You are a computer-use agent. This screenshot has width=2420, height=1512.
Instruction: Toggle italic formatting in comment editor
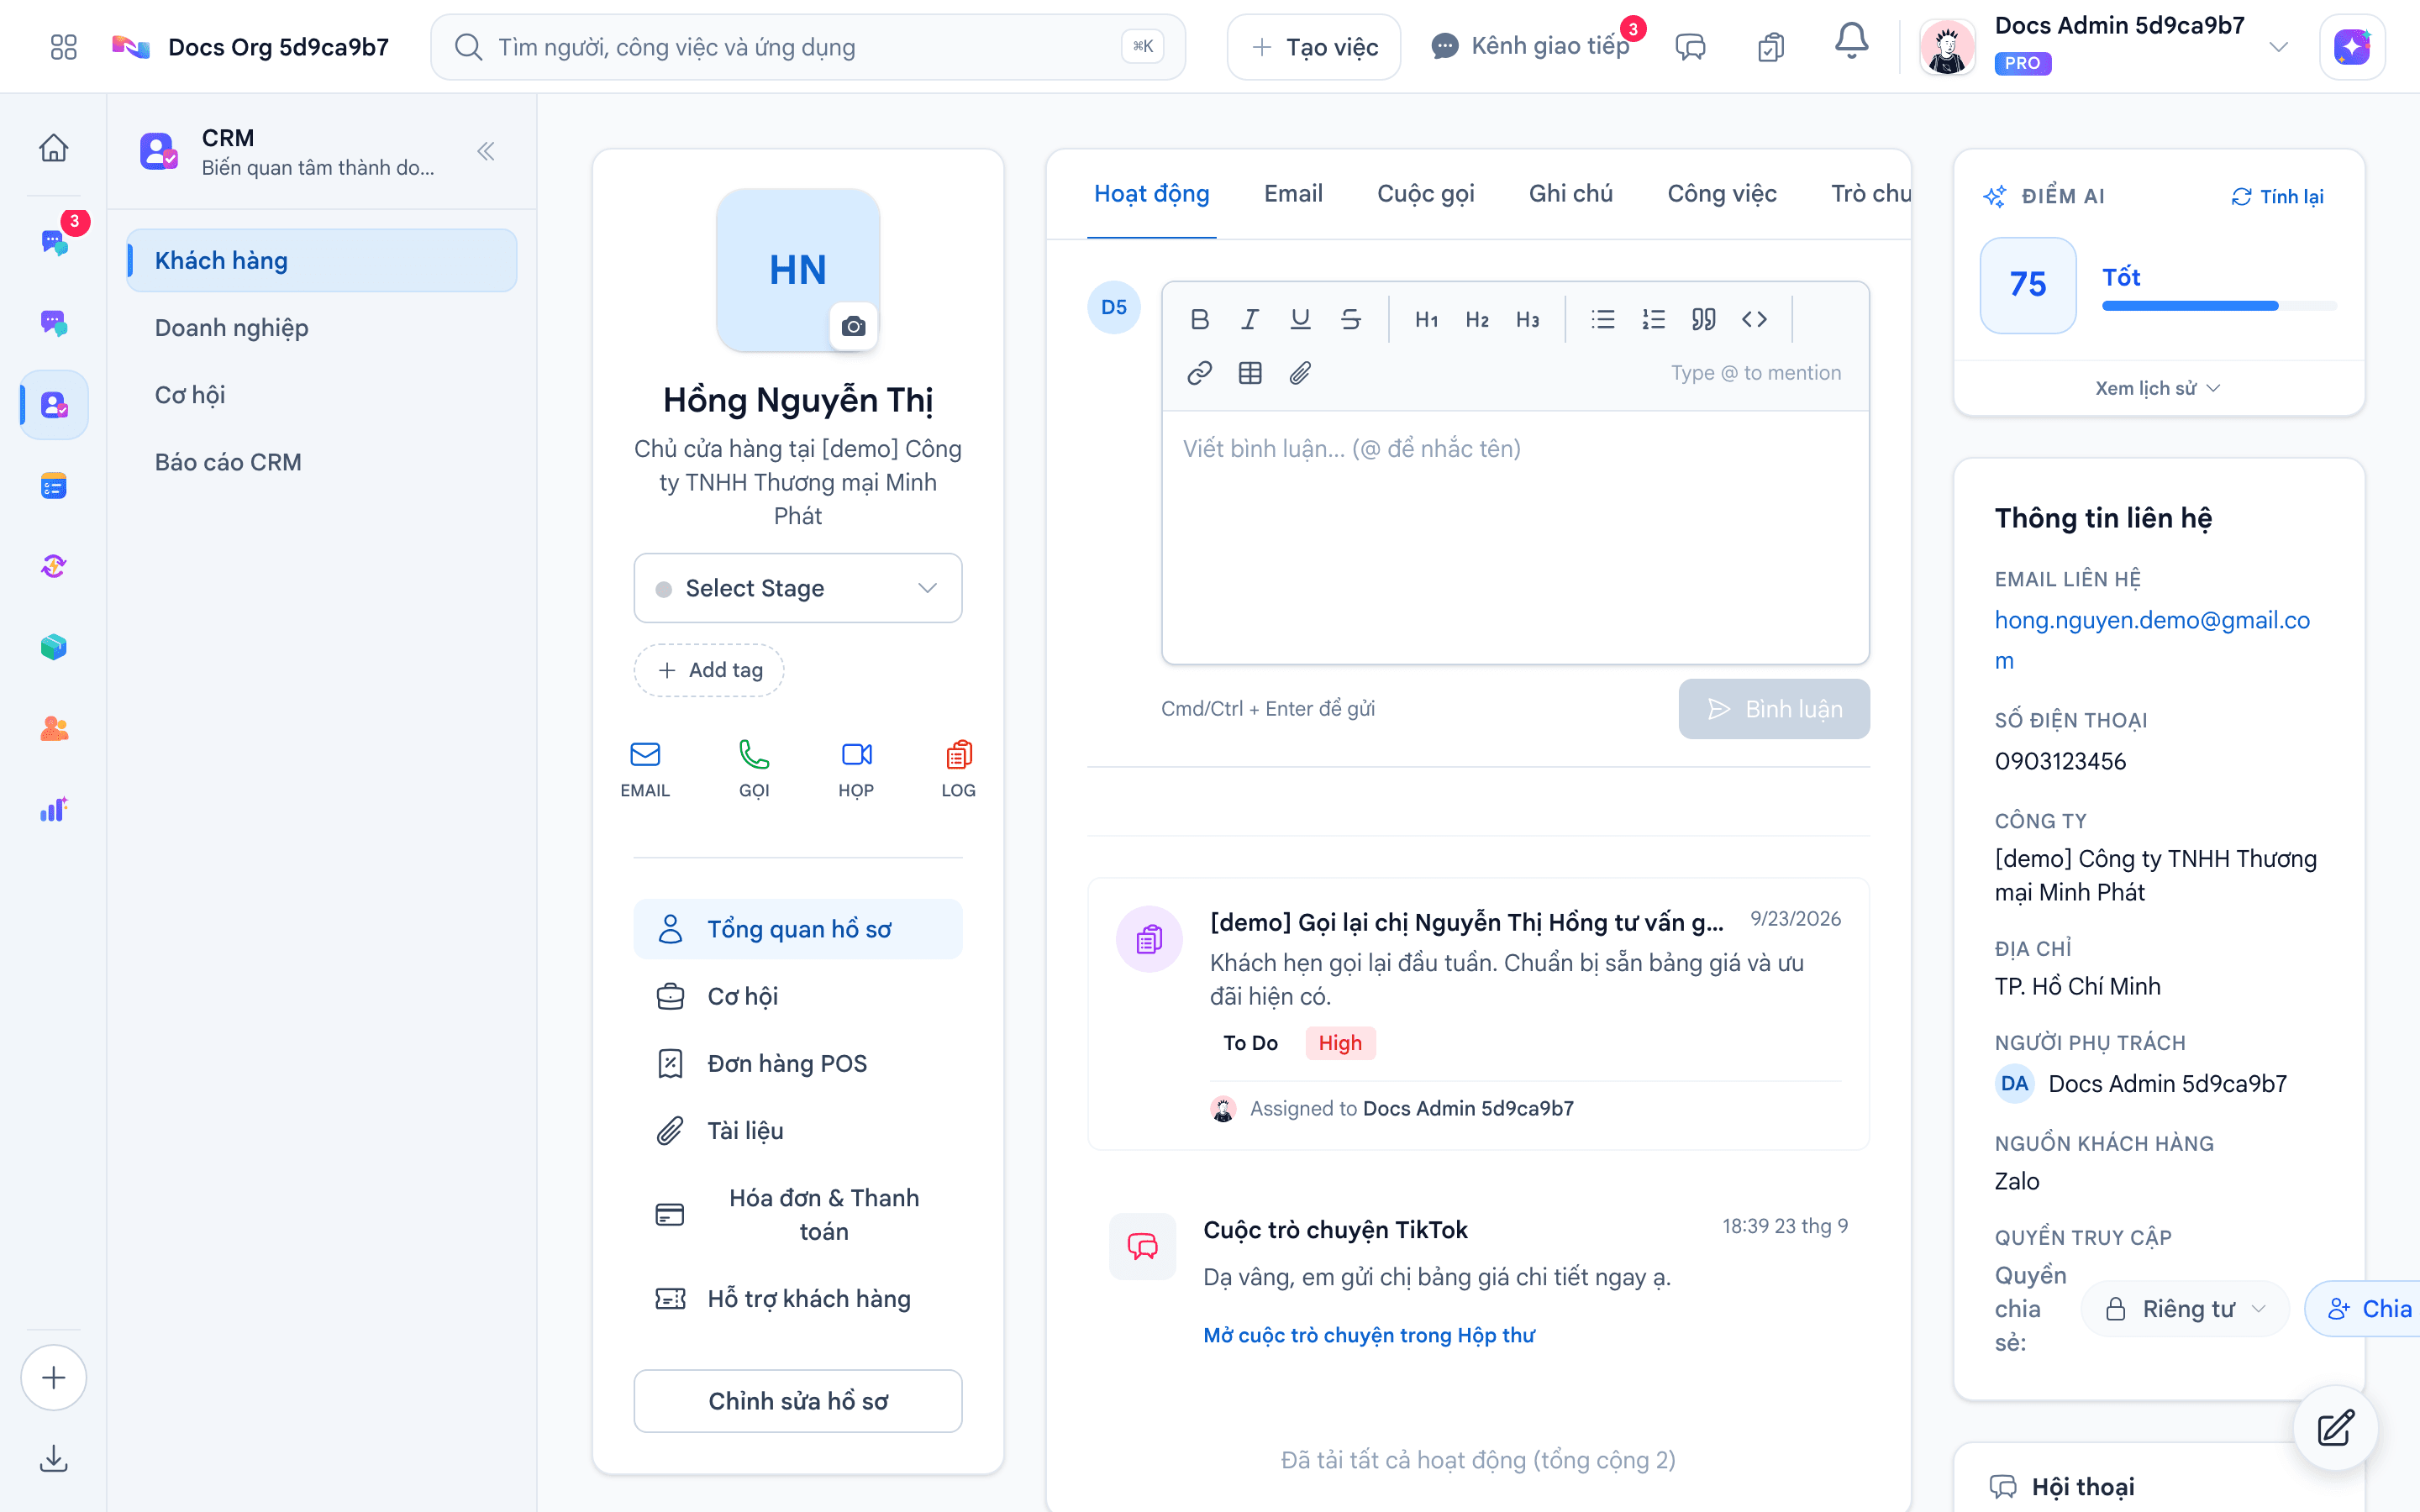pyautogui.click(x=1249, y=319)
